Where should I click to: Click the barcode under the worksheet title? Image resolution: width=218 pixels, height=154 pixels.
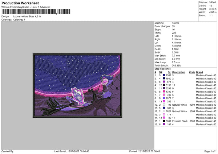coord(36,12)
